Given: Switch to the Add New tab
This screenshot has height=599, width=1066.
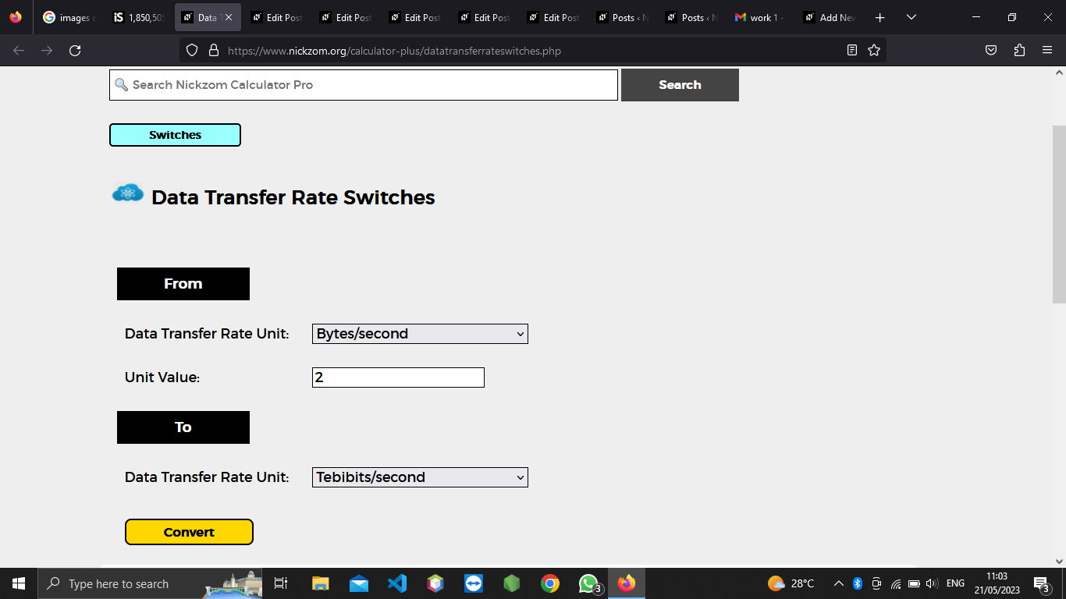Looking at the screenshot, I should click(x=830, y=17).
